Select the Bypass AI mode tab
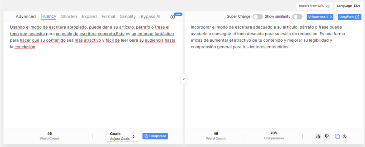Viewport: 365px width, 147px height. (x=151, y=17)
